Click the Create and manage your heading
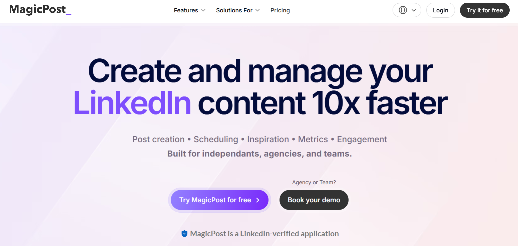Viewport: 518px width, 246px height. tap(260, 71)
